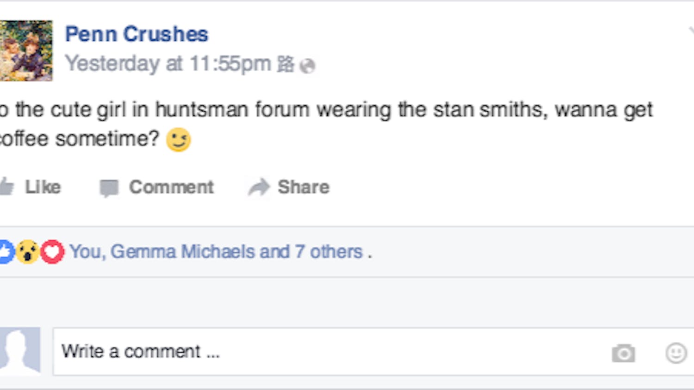This screenshot has width=694, height=390.
Task: Click the audience icon after 11:55pm
Action: pyautogui.click(x=285, y=64)
